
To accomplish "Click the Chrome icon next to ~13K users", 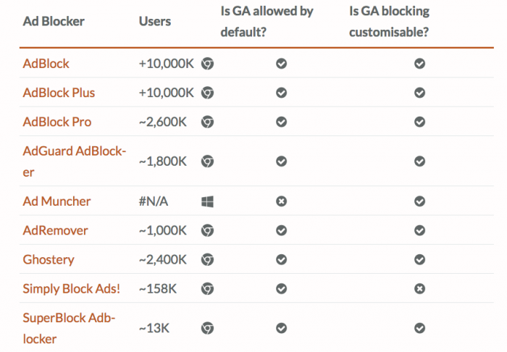I will click(207, 328).
